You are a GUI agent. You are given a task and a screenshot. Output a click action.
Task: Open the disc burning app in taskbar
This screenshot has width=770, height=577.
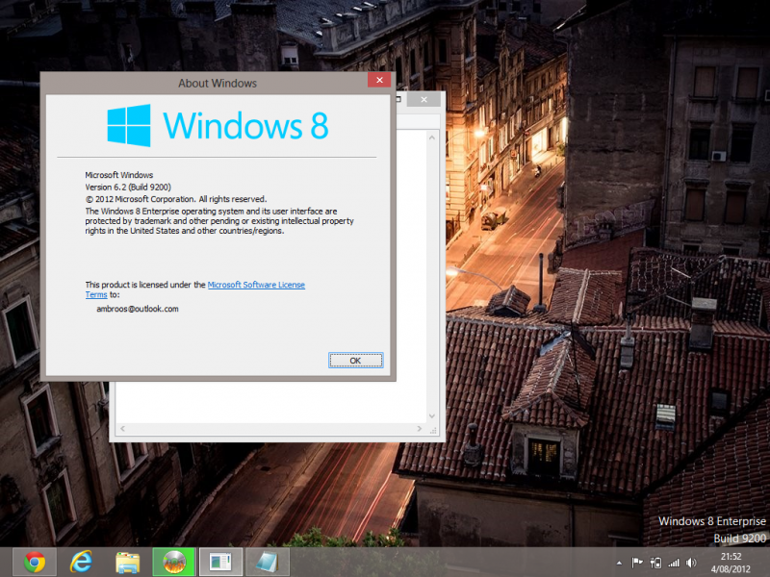pos(174,562)
